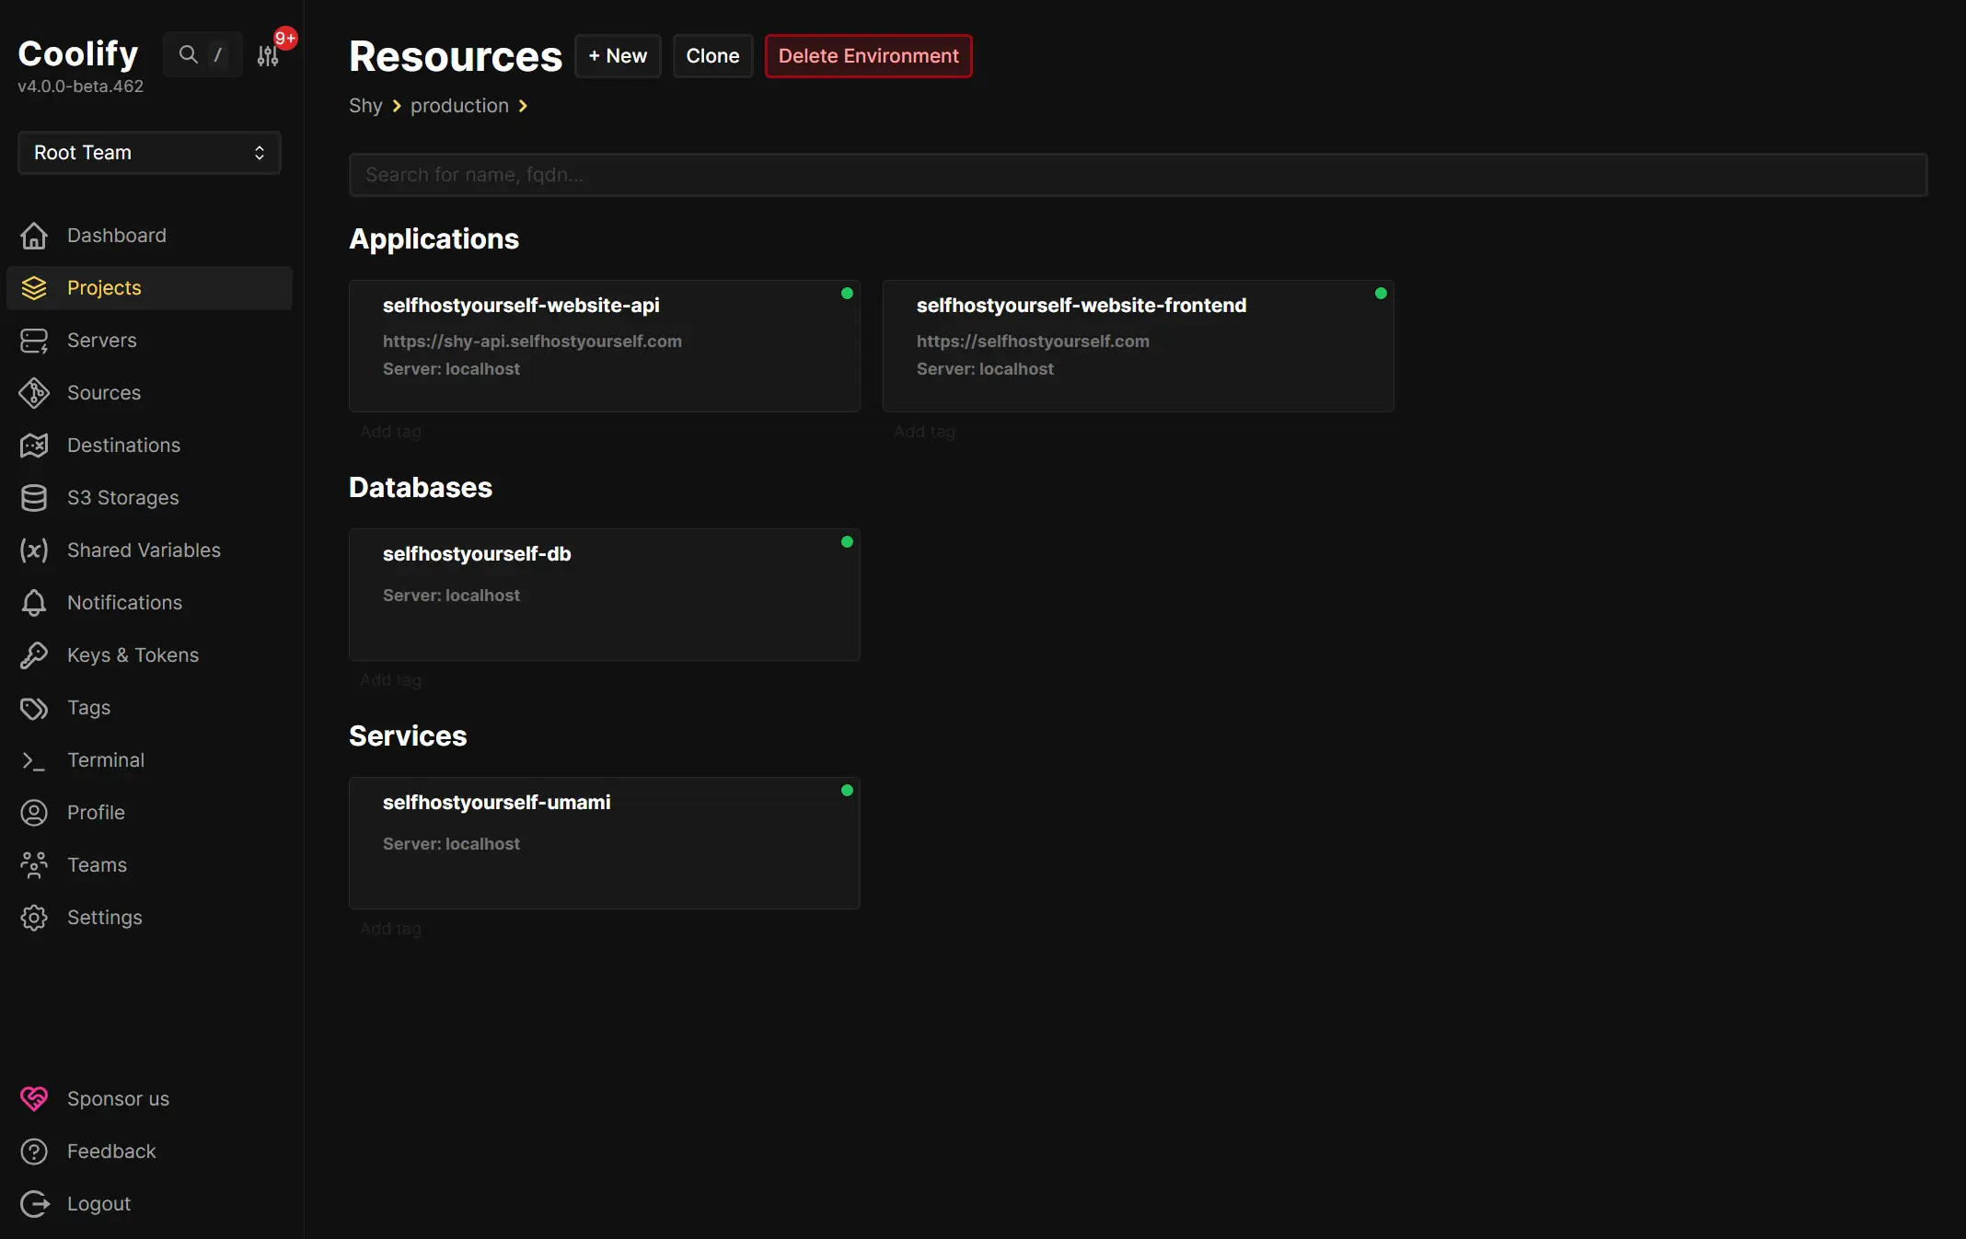Go to Notifications in sidebar
The image size is (1966, 1239).
(124, 603)
